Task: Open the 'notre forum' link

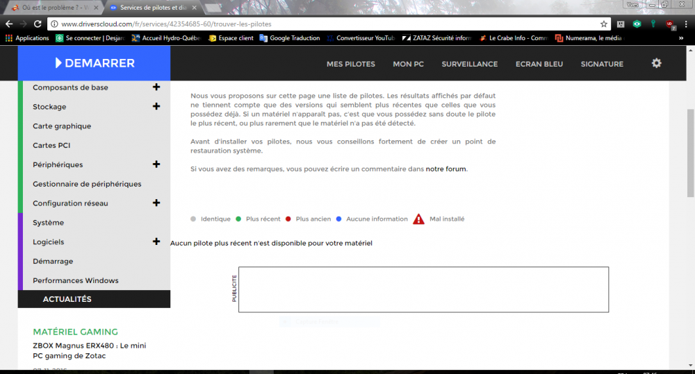Action: pos(445,169)
